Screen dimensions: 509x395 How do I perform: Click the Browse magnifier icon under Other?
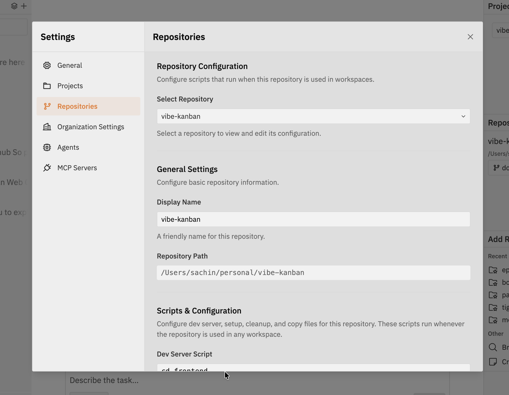coord(493,347)
